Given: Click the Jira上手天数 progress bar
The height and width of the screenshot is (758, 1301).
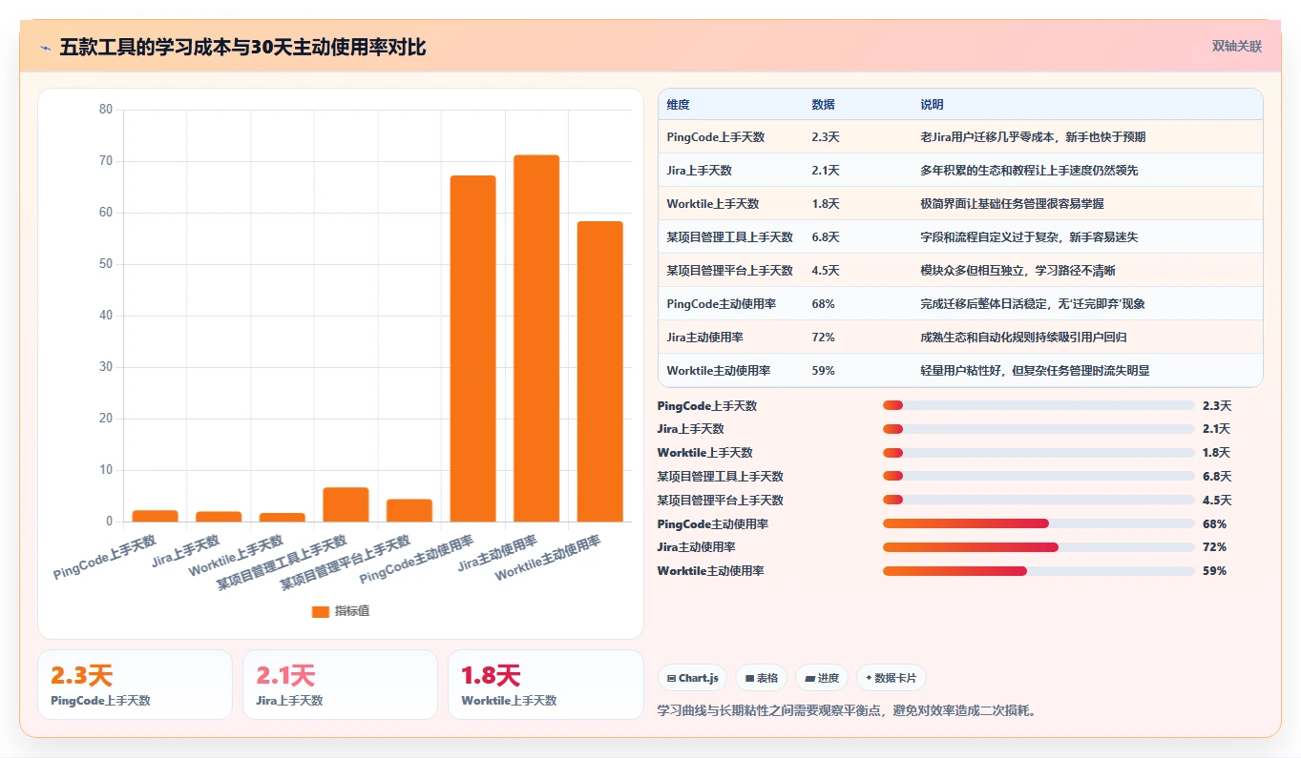Looking at the screenshot, I should pyautogui.click(x=1039, y=429).
